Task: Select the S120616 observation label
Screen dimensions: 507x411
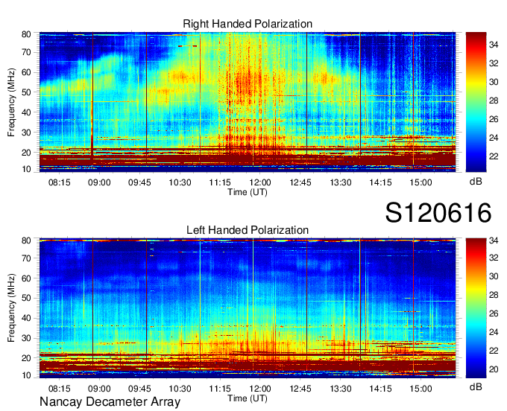Action: click(438, 213)
